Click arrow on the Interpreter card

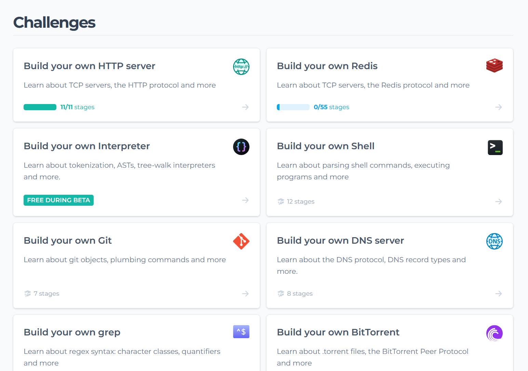[245, 200]
